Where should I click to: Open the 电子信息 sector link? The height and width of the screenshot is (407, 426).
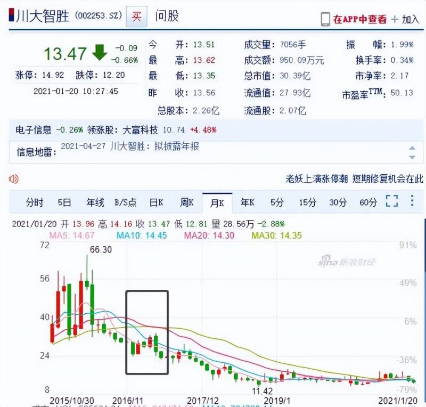point(33,129)
